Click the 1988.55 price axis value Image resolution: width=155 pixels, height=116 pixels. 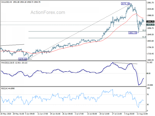(x=150, y=15)
